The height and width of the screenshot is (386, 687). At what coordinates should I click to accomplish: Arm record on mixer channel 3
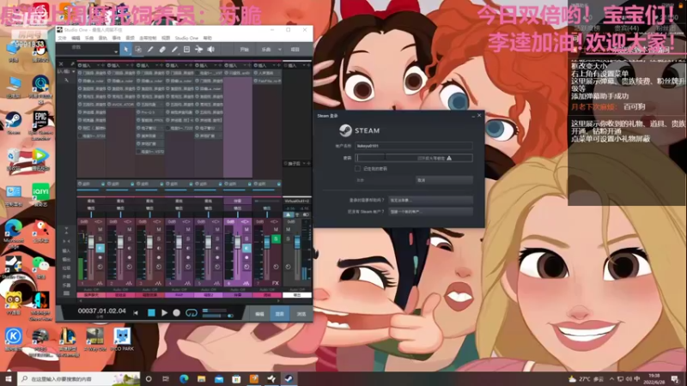(159, 257)
